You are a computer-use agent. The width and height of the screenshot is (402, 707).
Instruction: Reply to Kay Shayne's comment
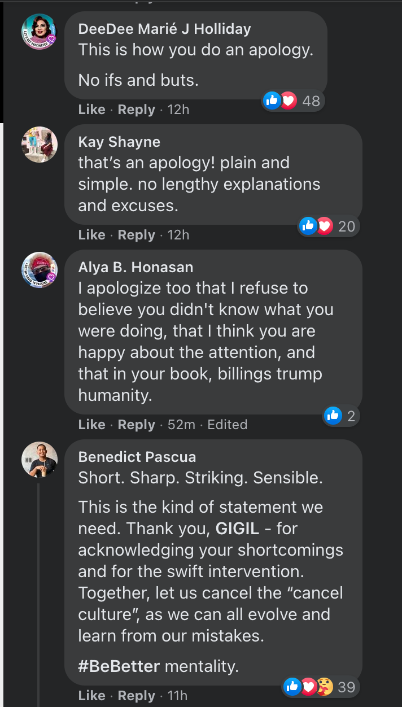click(x=136, y=235)
